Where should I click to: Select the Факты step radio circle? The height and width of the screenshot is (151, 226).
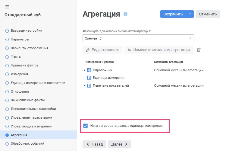click(7, 57)
